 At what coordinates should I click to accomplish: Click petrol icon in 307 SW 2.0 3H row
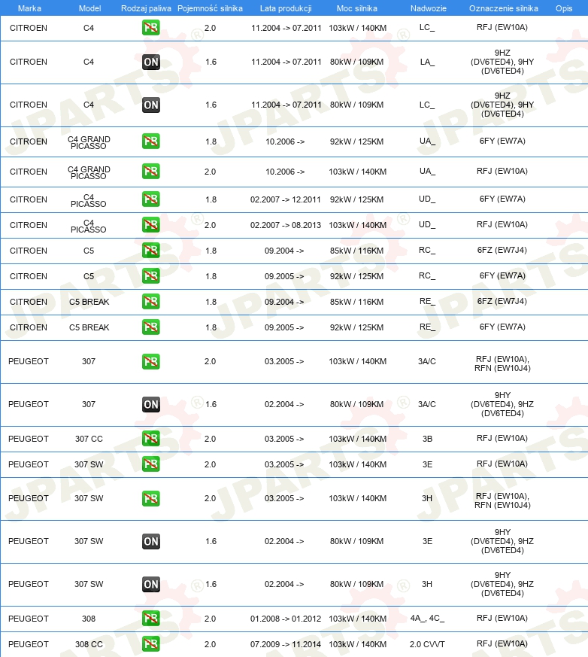[150, 499]
